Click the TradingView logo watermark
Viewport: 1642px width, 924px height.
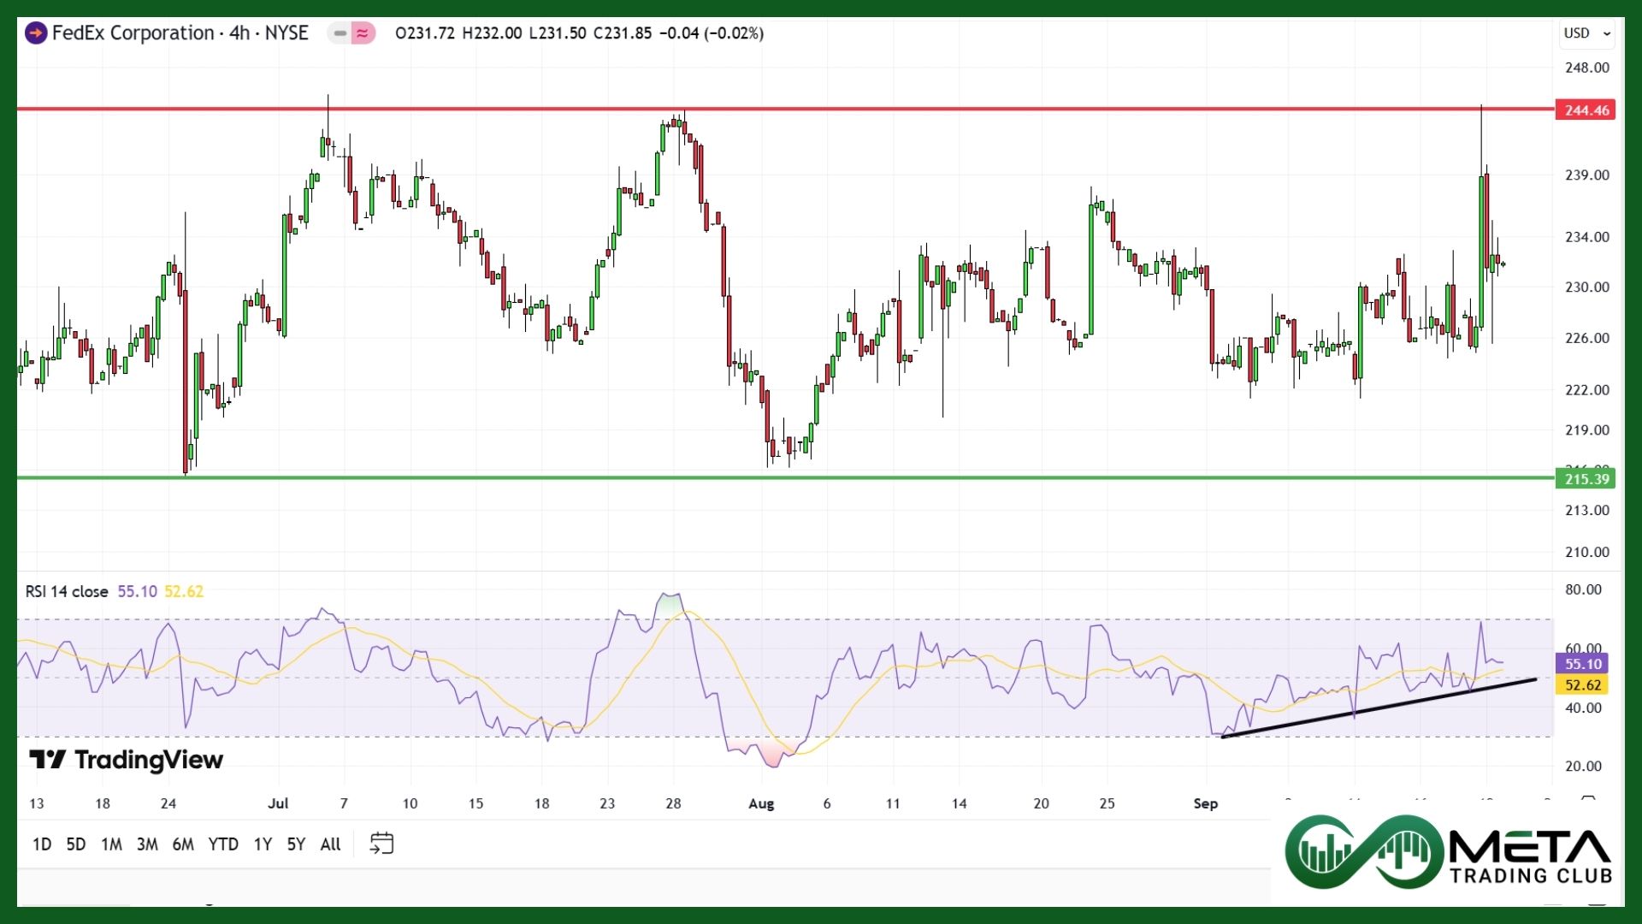tap(127, 760)
